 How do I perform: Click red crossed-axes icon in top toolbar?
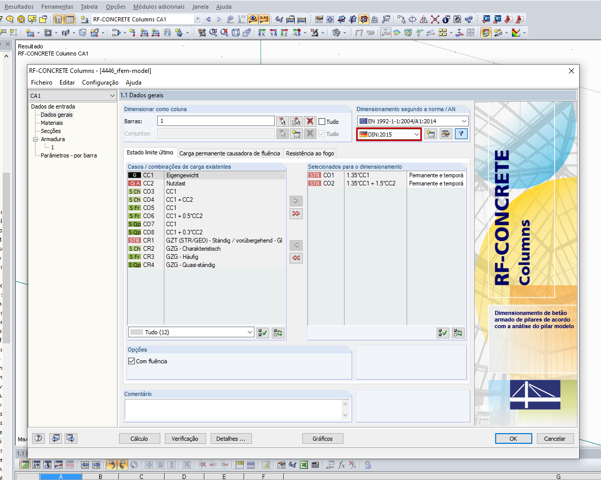pyautogui.click(x=435, y=19)
